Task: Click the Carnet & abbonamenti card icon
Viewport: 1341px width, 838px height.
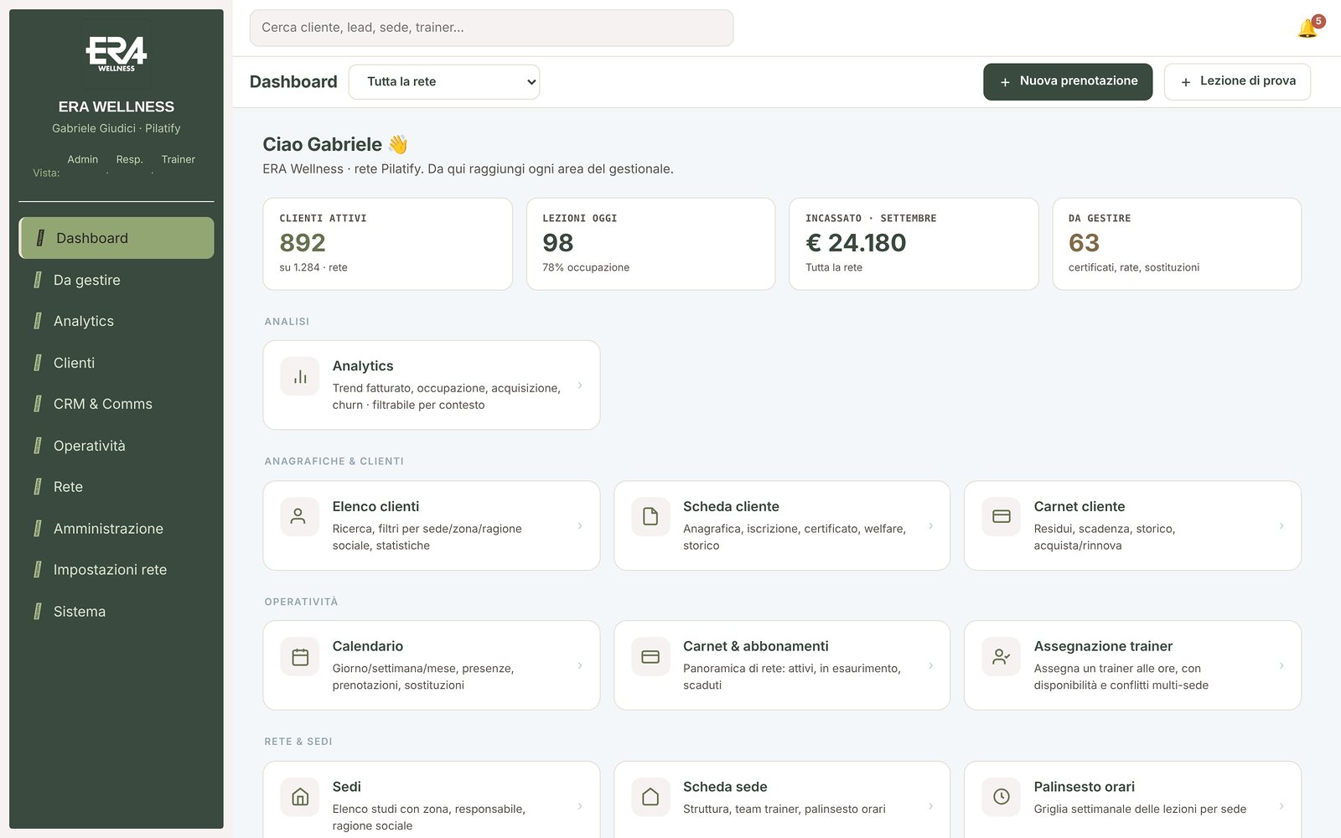Action: coord(650,657)
